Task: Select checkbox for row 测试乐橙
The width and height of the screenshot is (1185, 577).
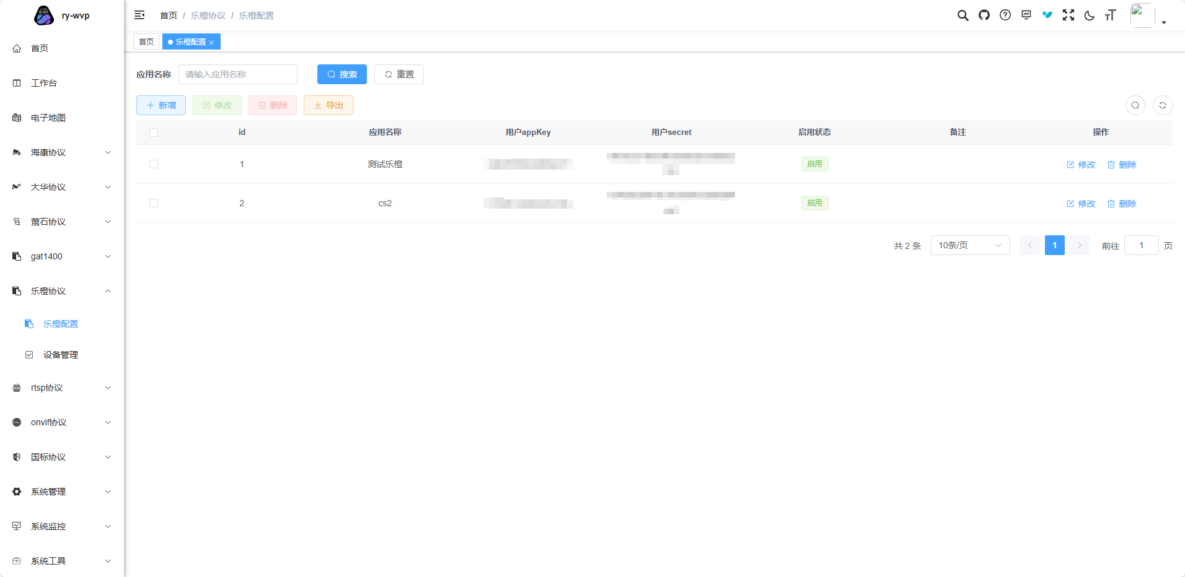Action: click(x=154, y=164)
